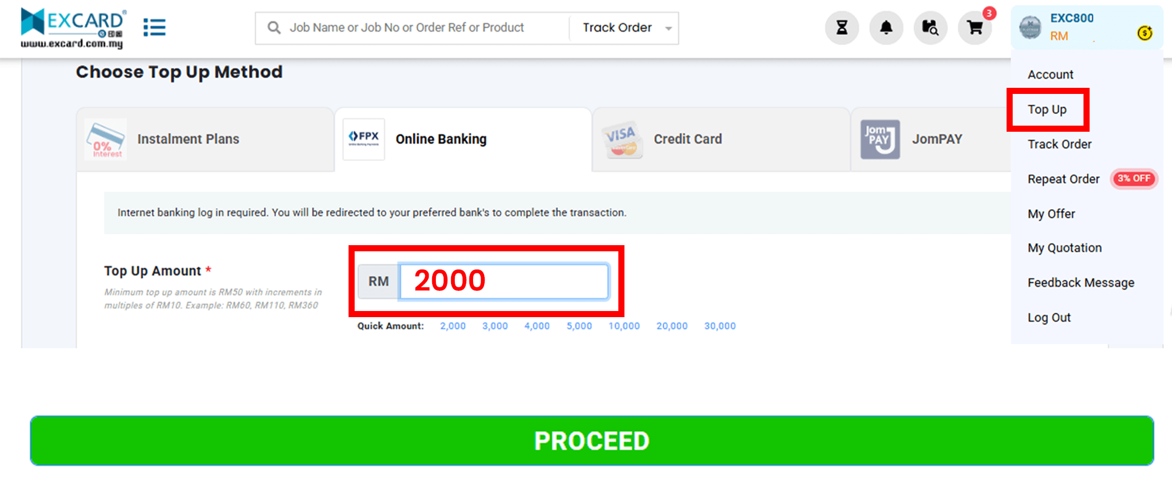Image resolution: width=1172 pixels, height=494 pixels.
Task: Select the FPX icon on Online Banking tab
Action: click(x=364, y=138)
